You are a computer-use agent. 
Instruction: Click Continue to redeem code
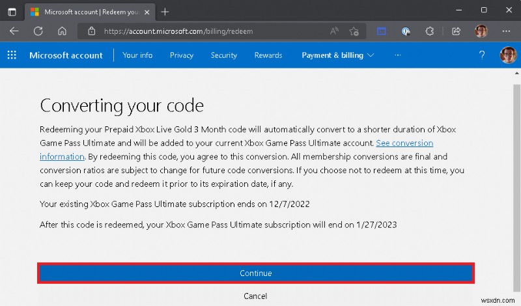pyautogui.click(x=256, y=273)
